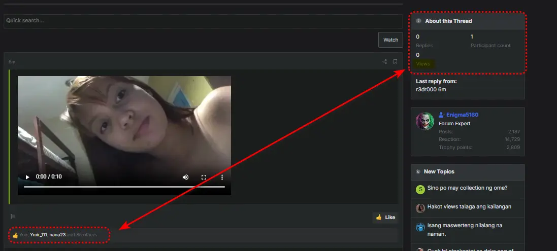Focus the Quick search field
Screen dimensions: 557x251
point(203,21)
